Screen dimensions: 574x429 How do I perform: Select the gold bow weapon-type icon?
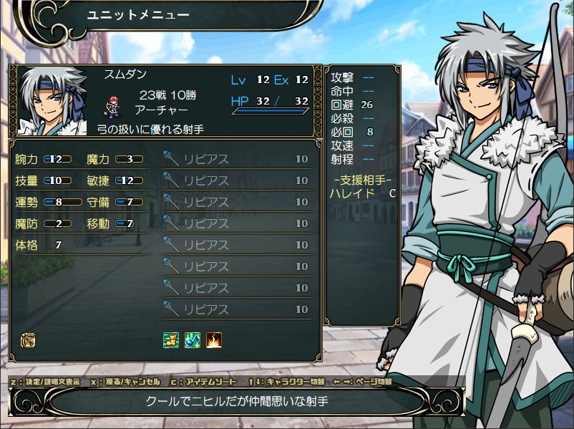28,340
